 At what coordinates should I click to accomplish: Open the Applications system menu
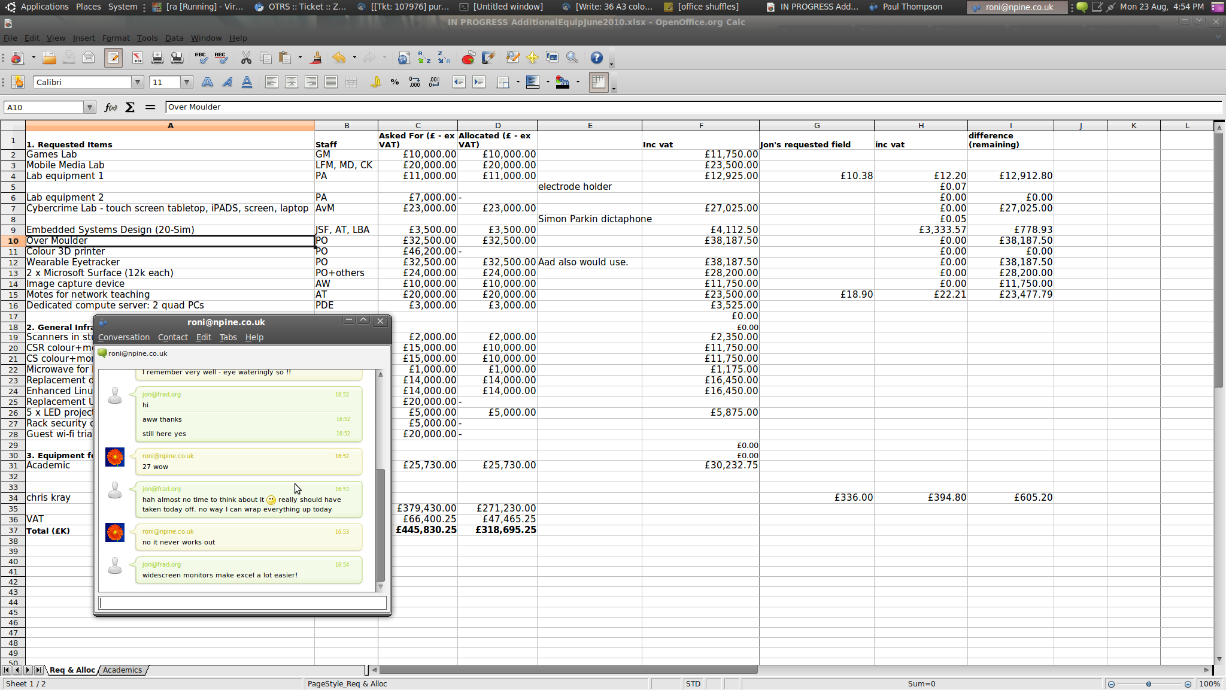44,7
